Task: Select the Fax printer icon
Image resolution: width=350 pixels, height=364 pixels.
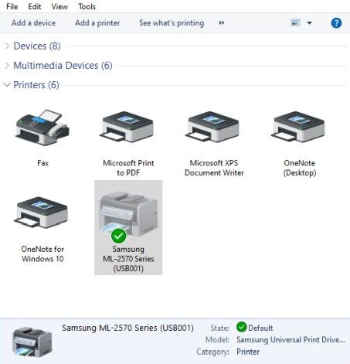Action: (42, 128)
